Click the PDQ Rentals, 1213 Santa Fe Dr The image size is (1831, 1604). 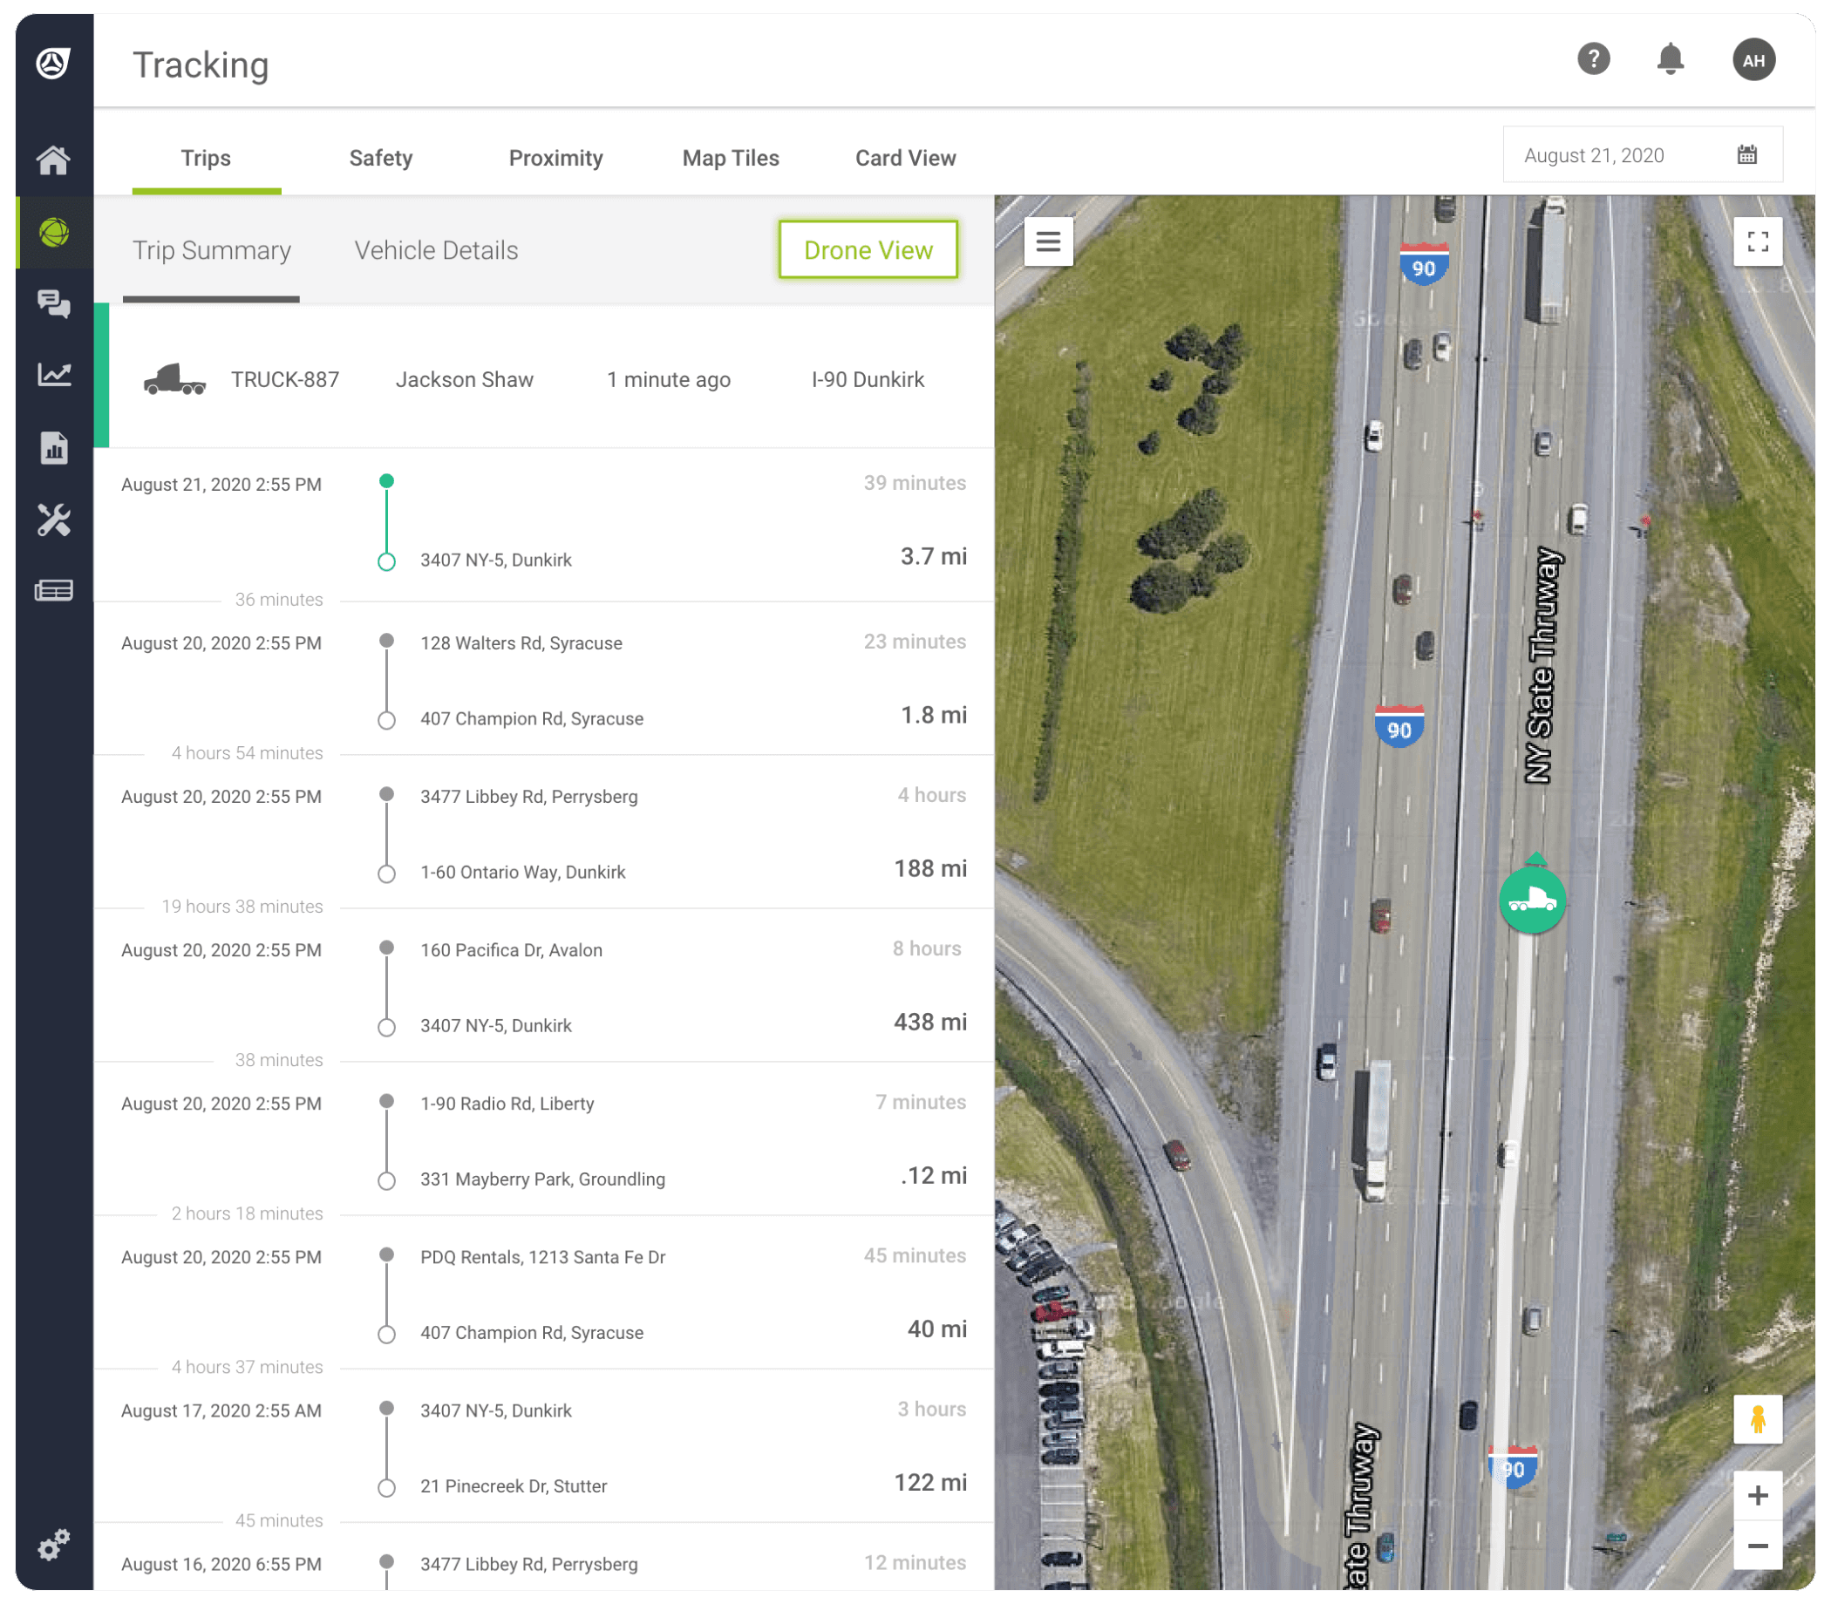[x=542, y=1257]
